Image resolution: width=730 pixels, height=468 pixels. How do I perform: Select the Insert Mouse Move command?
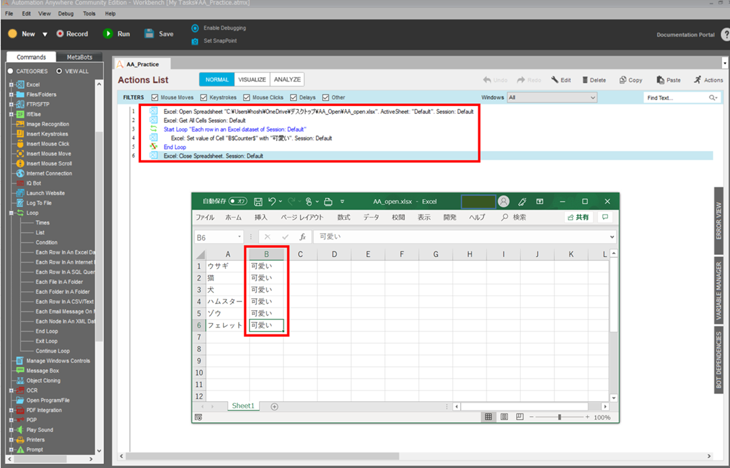(x=49, y=154)
